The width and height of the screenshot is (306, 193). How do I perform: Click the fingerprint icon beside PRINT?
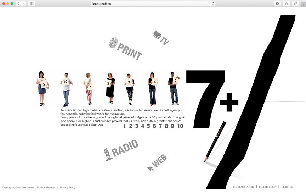pyautogui.click(x=113, y=43)
